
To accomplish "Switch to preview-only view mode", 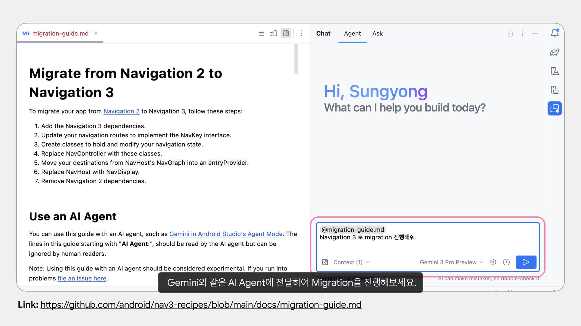I will point(286,33).
